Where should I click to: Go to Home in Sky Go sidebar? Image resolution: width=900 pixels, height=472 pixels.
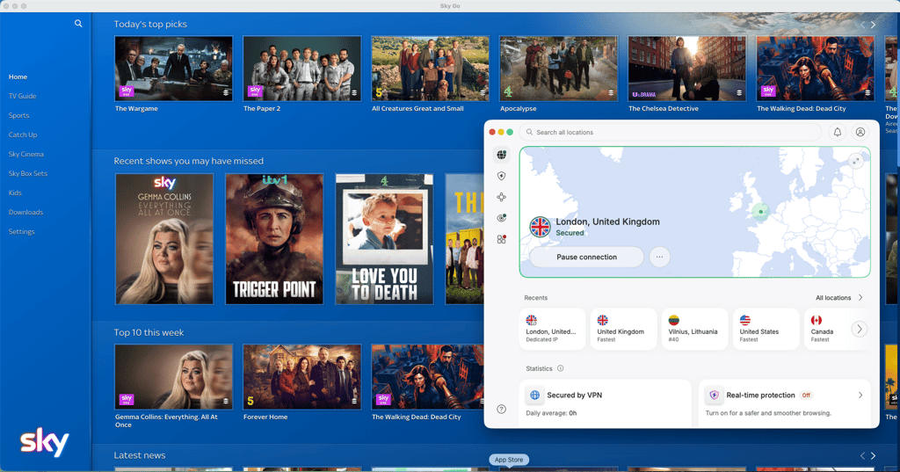pos(18,76)
